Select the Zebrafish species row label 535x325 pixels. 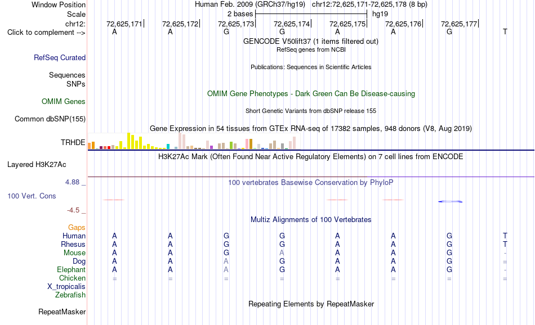[70, 295]
